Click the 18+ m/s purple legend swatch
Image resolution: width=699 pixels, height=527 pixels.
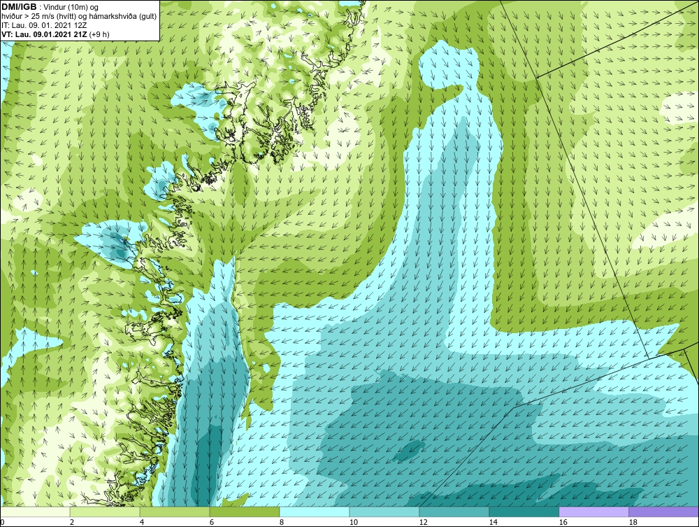(x=664, y=512)
